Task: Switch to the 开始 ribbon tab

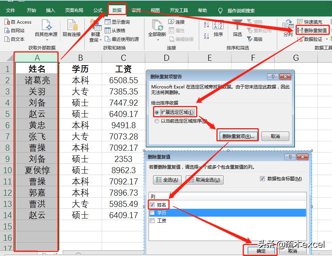Action: (32, 10)
